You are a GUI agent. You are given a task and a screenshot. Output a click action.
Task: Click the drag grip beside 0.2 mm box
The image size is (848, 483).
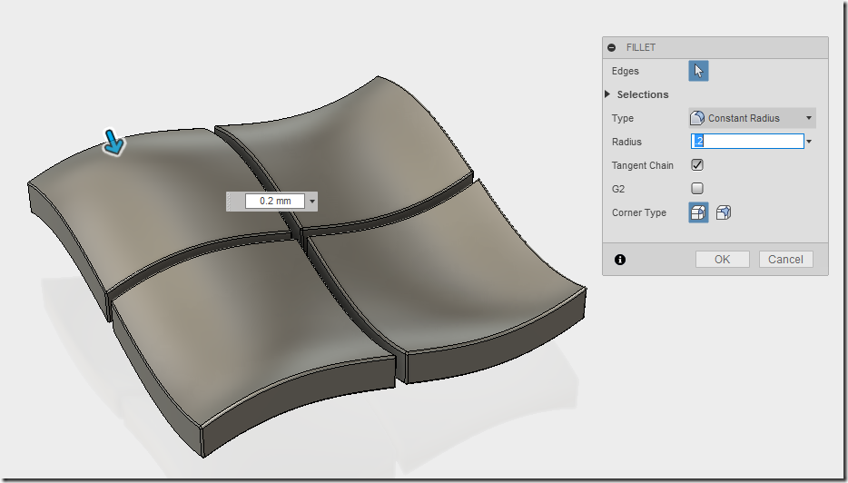[x=230, y=202]
